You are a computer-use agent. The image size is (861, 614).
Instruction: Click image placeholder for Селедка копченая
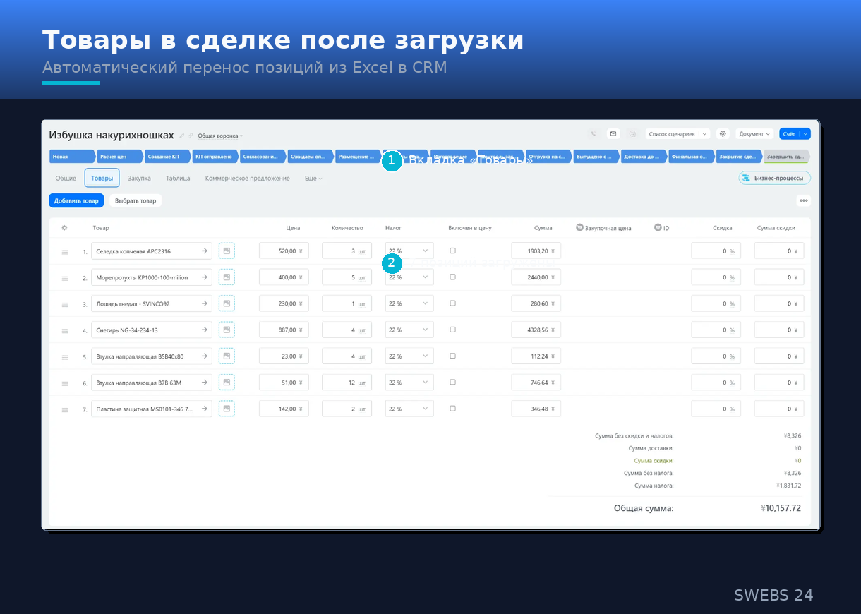pos(227,251)
